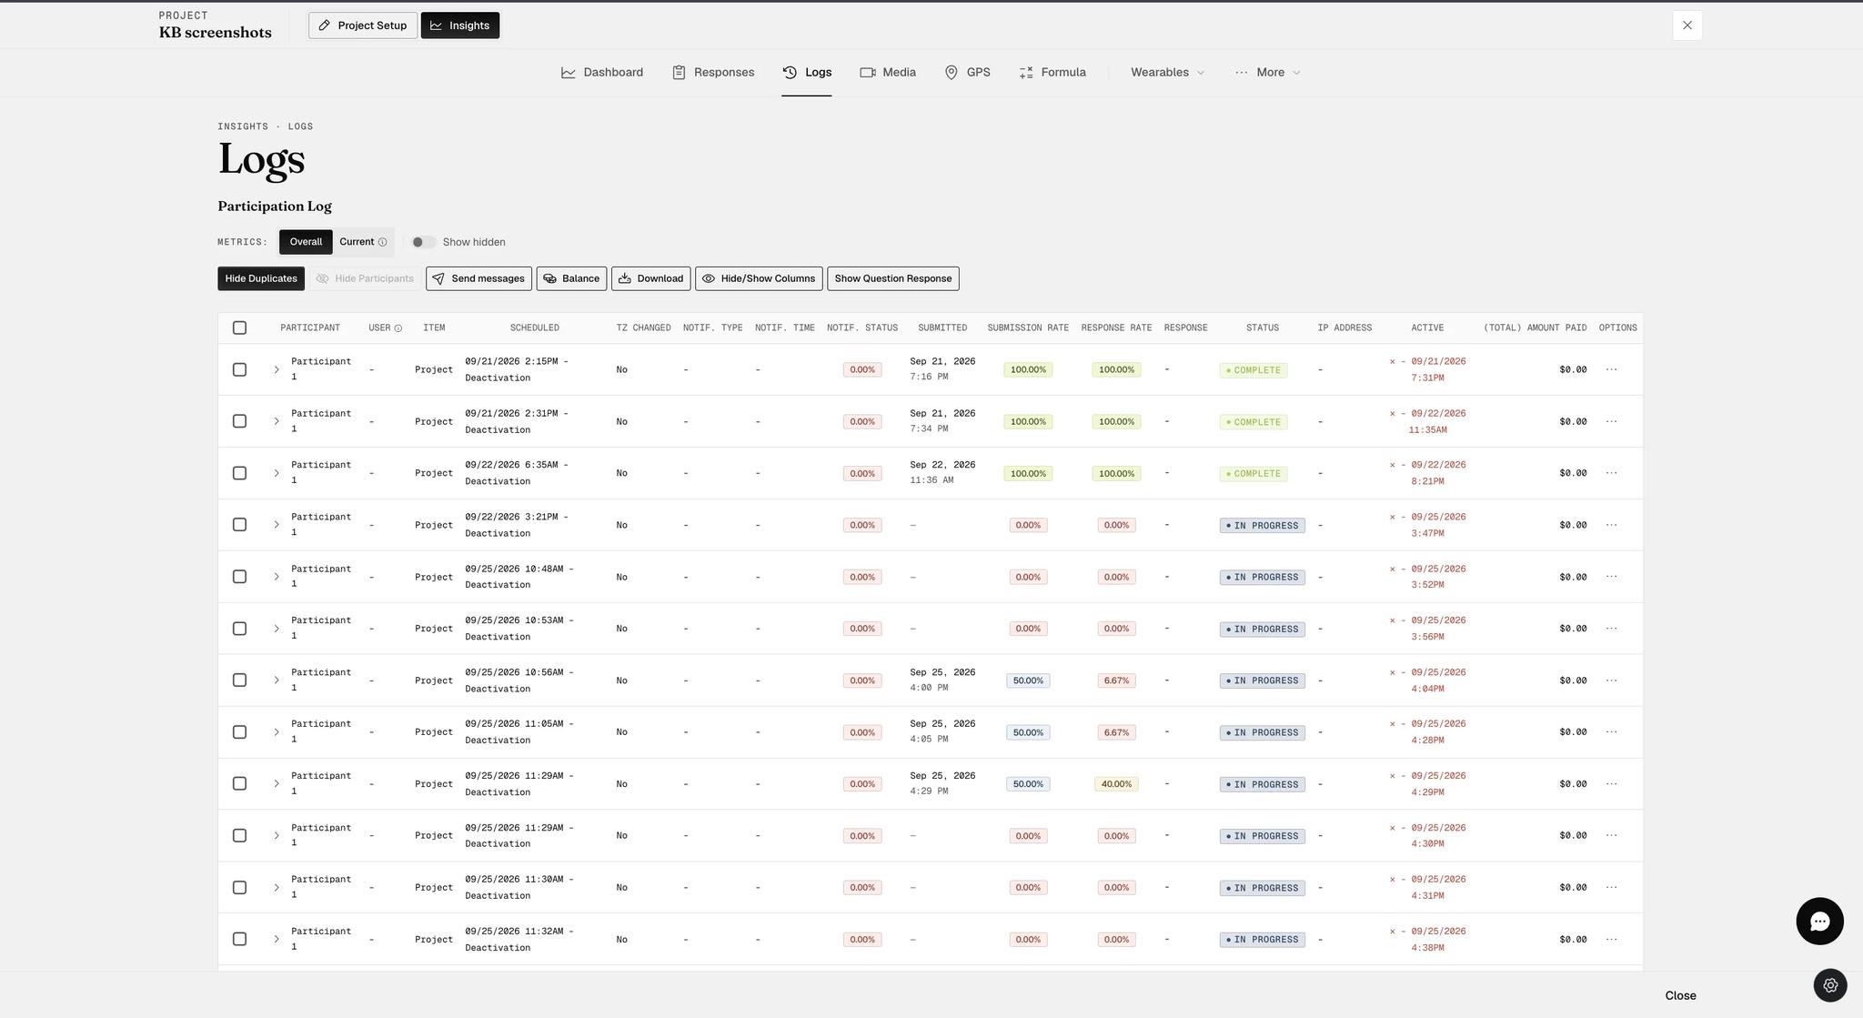Click the info icon beside Current metrics
Image resolution: width=1863 pixels, height=1018 pixels.
383,242
